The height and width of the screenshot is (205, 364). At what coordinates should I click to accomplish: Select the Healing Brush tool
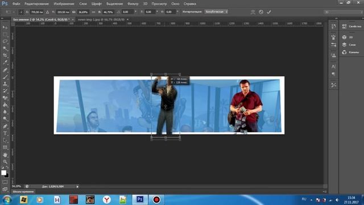pos(5,69)
